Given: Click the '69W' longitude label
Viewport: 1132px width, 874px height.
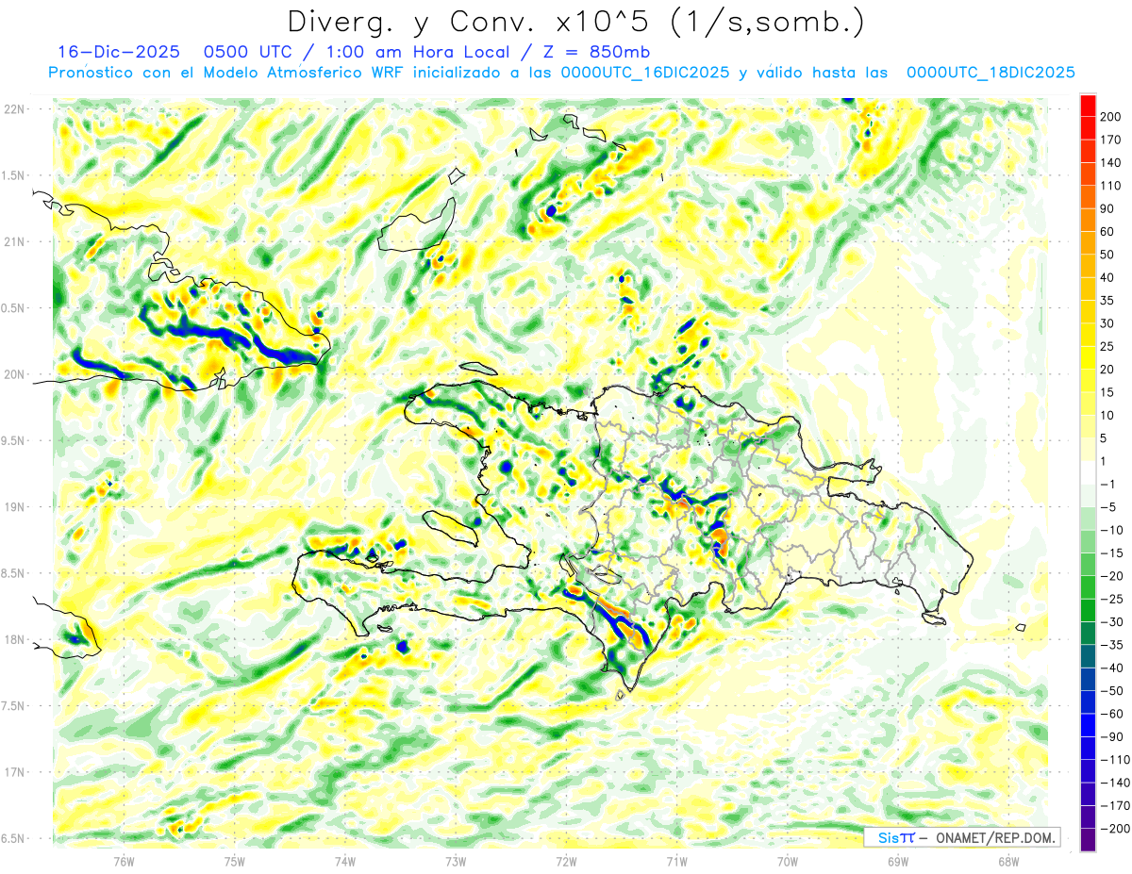Looking at the screenshot, I should coord(898,861).
